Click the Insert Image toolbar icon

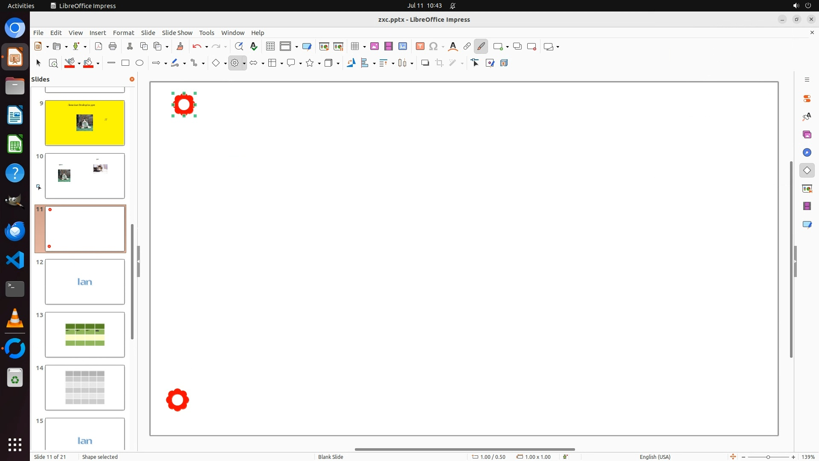point(374,47)
